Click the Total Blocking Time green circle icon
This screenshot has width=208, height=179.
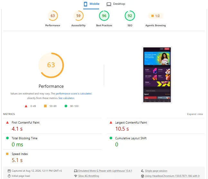pyautogui.click(x=7, y=138)
